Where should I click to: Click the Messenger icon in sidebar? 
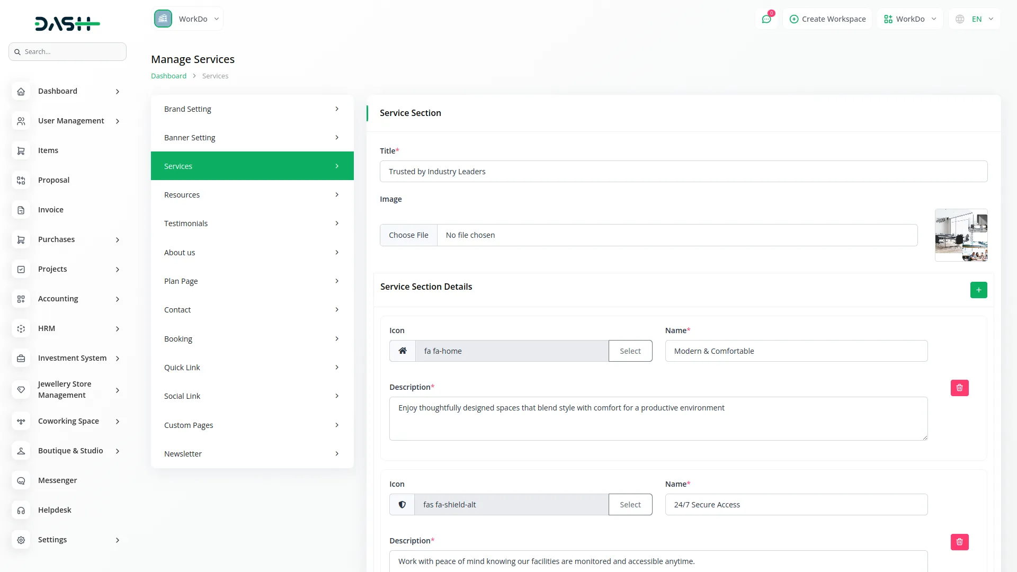(21, 481)
